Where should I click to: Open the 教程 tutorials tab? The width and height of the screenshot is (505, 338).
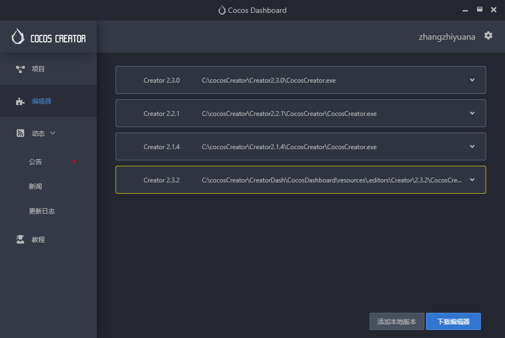click(x=38, y=240)
